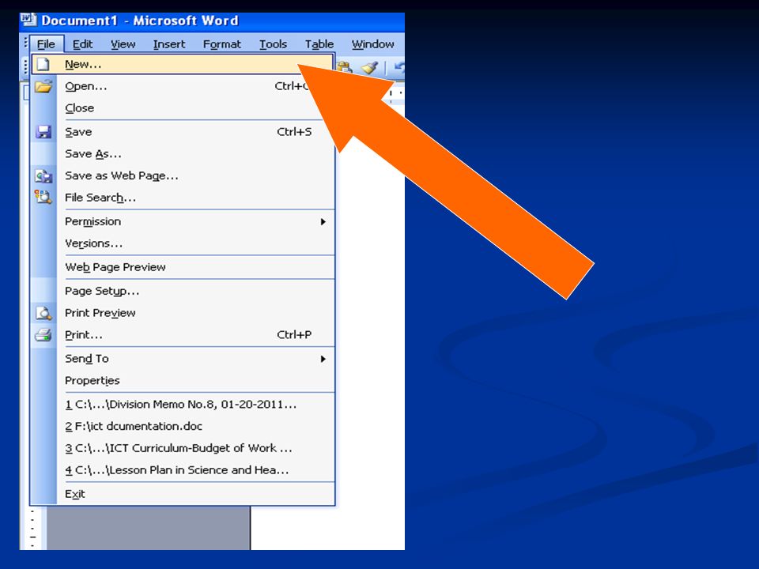The width and height of the screenshot is (759, 569).
Task: Click the Print Preview magnifier icon
Action: [43, 313]
